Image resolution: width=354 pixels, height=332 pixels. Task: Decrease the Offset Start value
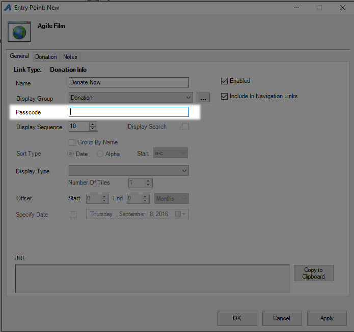click(104, 201)
